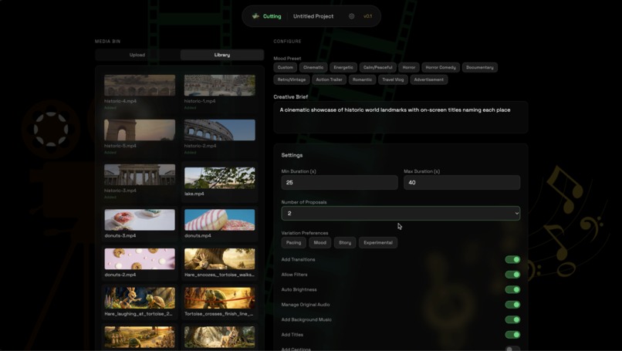The image size is (622, 351).
Task: Disable Auto Brightness switch
Action: pos(512,289)
